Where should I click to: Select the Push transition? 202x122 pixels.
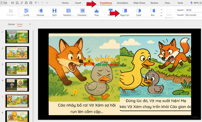pyautogui.click(x=97, y=12)
